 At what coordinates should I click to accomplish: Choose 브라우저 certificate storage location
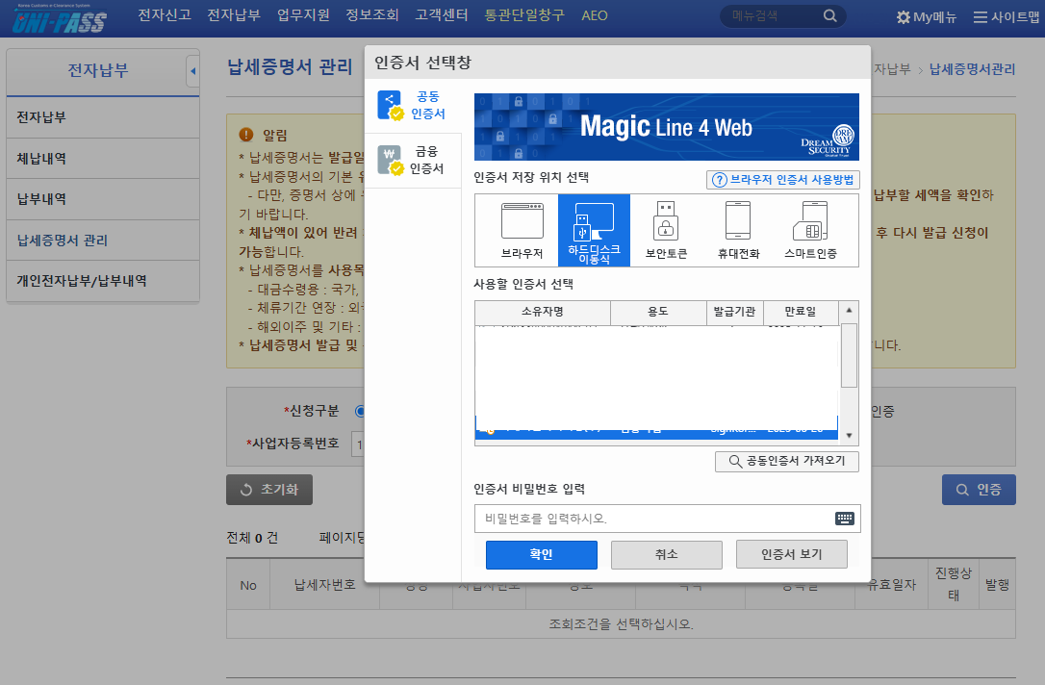tap(522, 231)
